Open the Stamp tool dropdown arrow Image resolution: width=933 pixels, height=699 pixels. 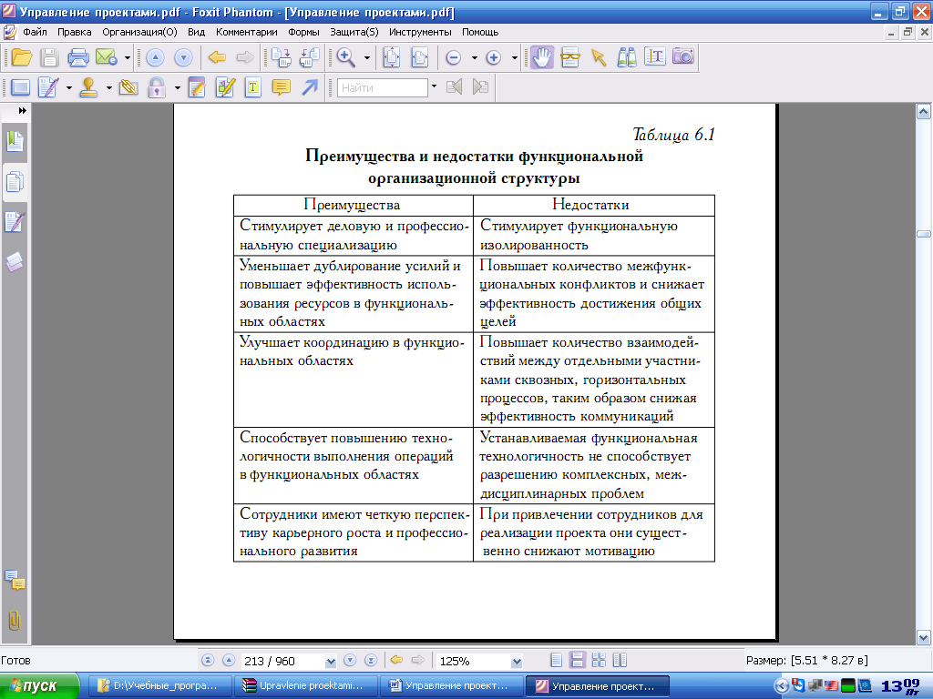coord(109,88)
